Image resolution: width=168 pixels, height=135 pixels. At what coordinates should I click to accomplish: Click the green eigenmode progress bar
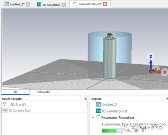tap(112, 131)
